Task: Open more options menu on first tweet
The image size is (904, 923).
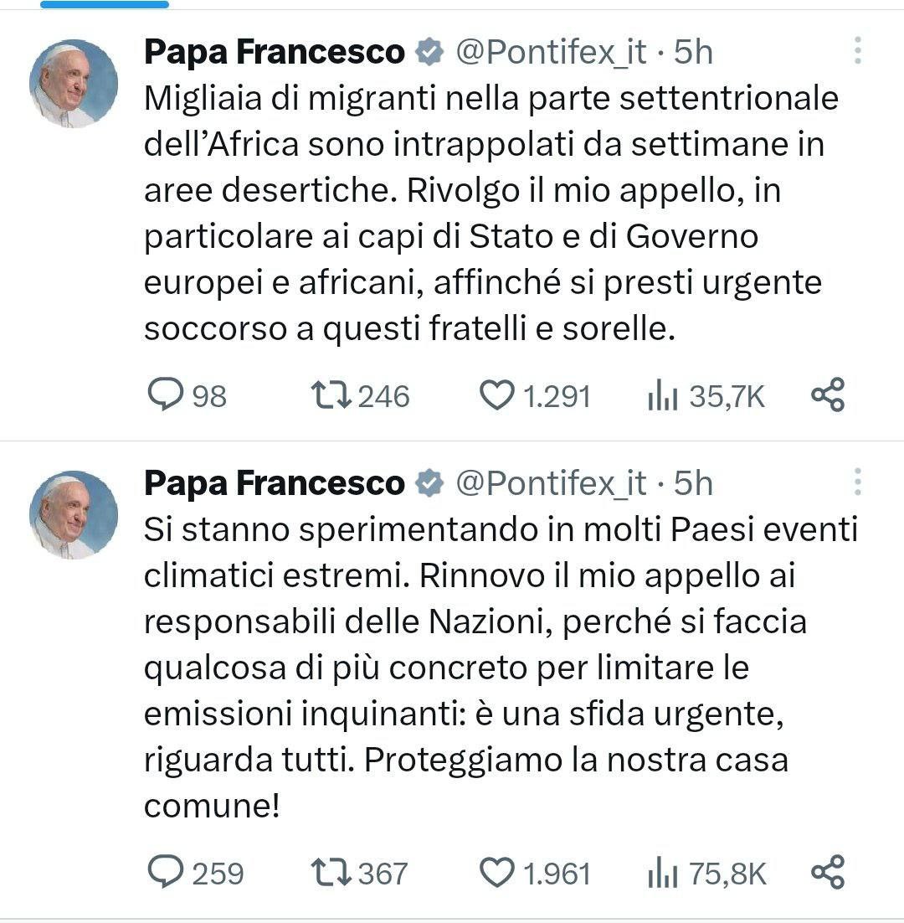Action: coord(858,51)
